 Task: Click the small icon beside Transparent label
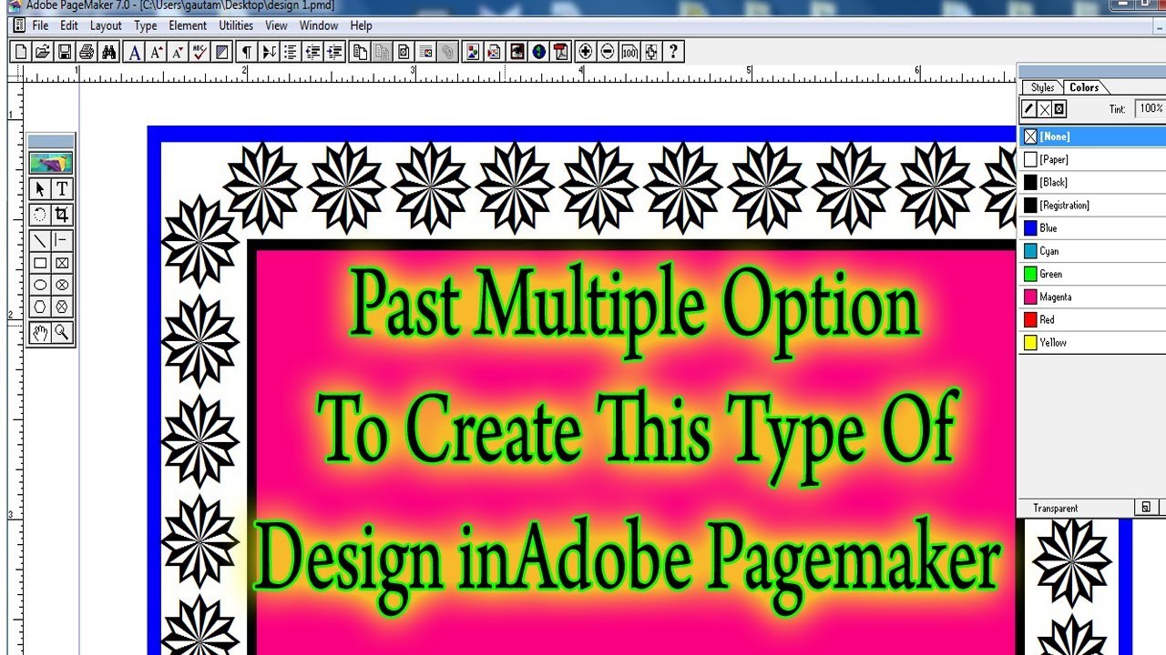1146,508
